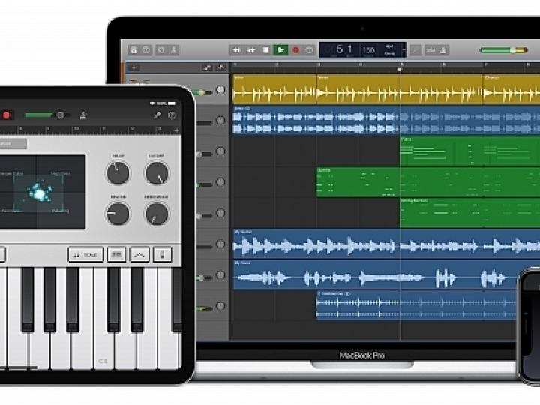Click bar 3 in the MacBook ruler
Screen dimensions: 540x405
[x=319, y=64]
